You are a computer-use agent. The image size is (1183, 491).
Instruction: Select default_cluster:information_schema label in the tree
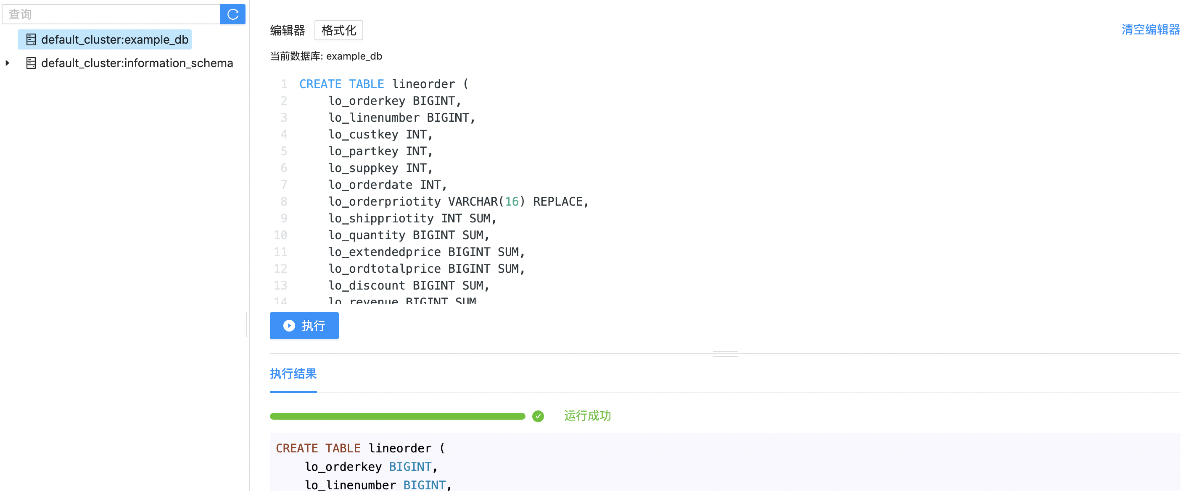(137, 63)
